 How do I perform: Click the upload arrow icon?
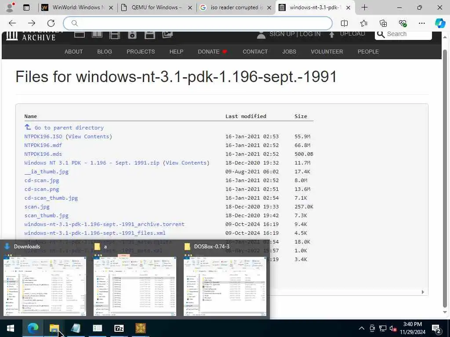pyautogui.click(x=332, y=35)
